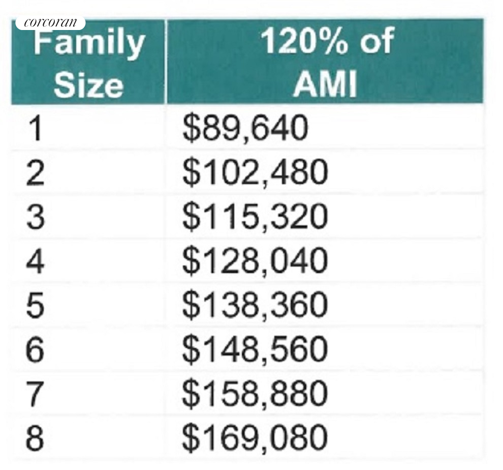Click the $102,480 income value
The image size is (503, 470).
[255, 173]
